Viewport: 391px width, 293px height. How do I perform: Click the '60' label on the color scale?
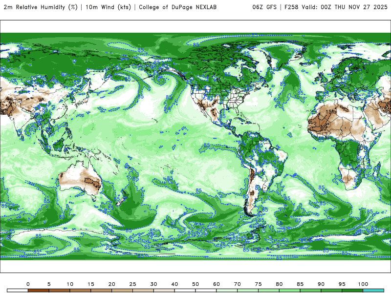tap(217, 284)
